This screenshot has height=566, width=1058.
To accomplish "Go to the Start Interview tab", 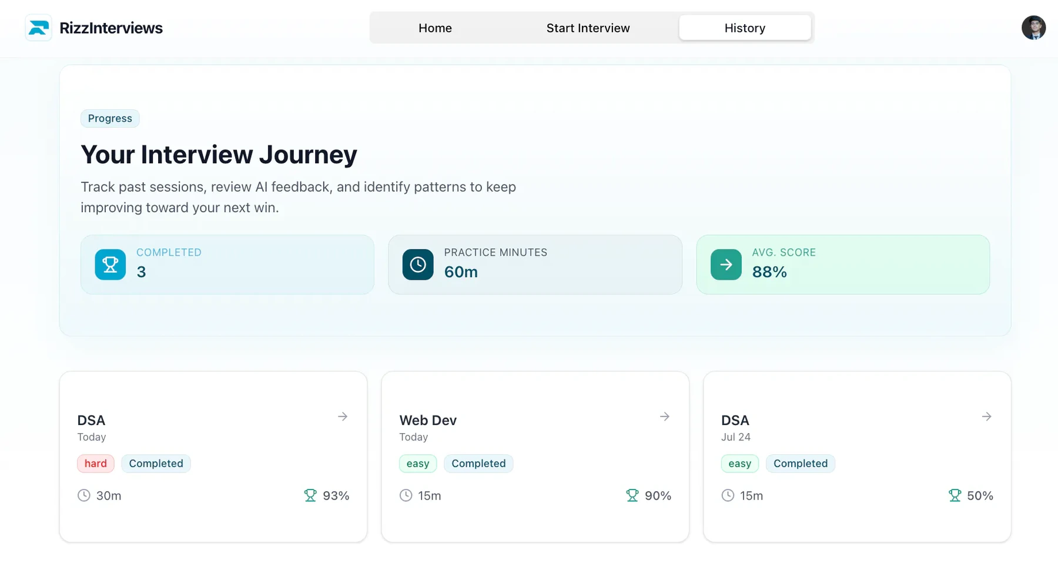I will pos(588,28).
